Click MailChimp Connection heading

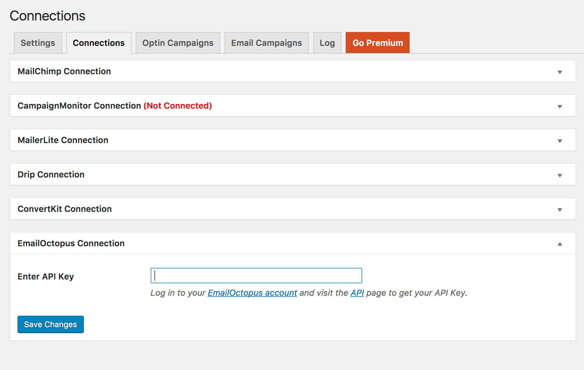64,71
